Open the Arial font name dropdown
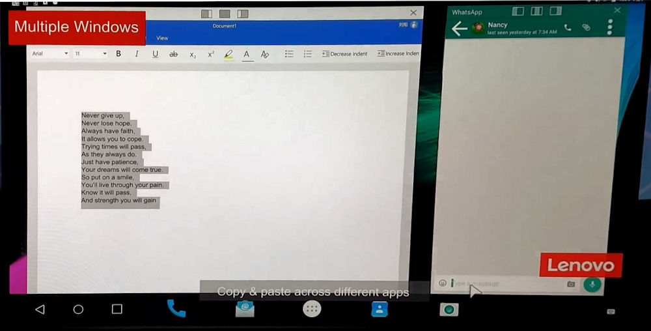The width and height of the screenshot is (651, 331). coord(50,53)
